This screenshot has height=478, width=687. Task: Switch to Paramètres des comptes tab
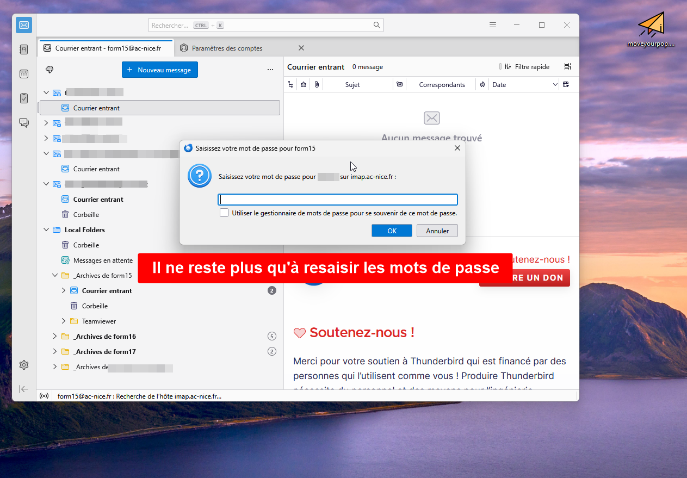point(227,48)
